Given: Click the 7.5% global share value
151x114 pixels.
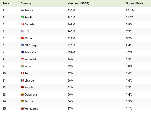Looking at the screenshot, I should tap(129, 31).
